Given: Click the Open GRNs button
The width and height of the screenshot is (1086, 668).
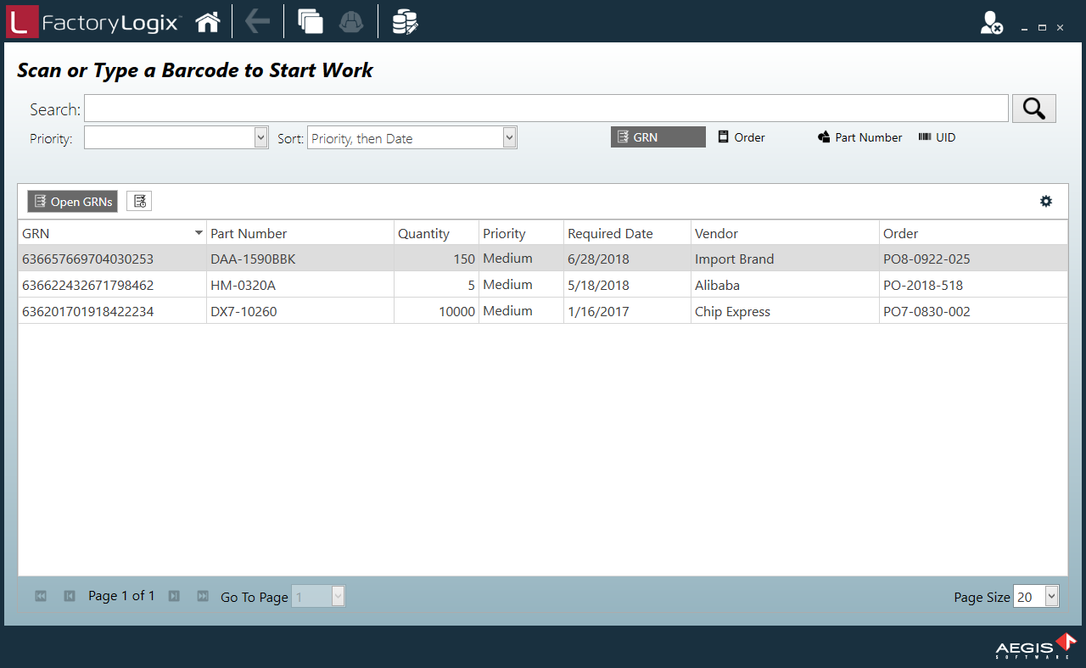Looking at the screenshot, I should 73,201.
